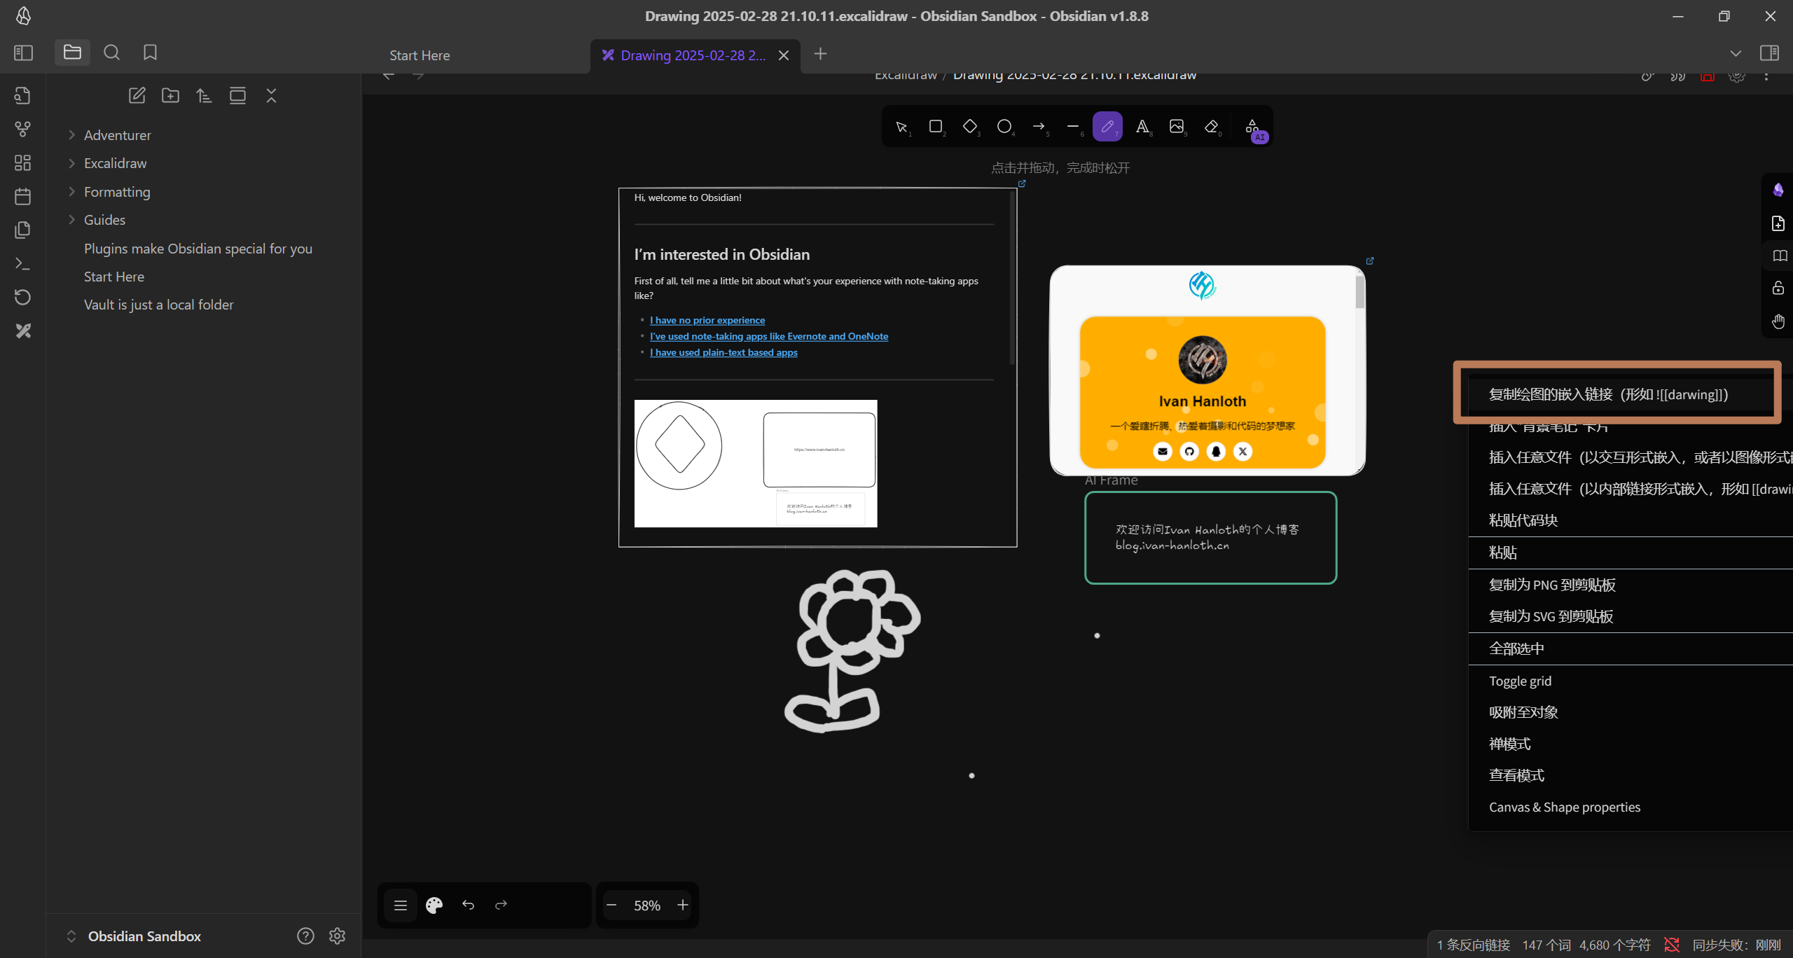
Task: Click link I have used plain-text based apps
Action: [x=724, y=352]
